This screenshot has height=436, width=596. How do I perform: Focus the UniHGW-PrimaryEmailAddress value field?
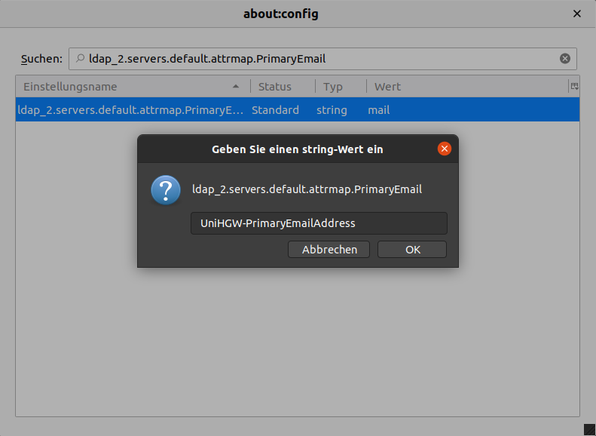[319, 223]
